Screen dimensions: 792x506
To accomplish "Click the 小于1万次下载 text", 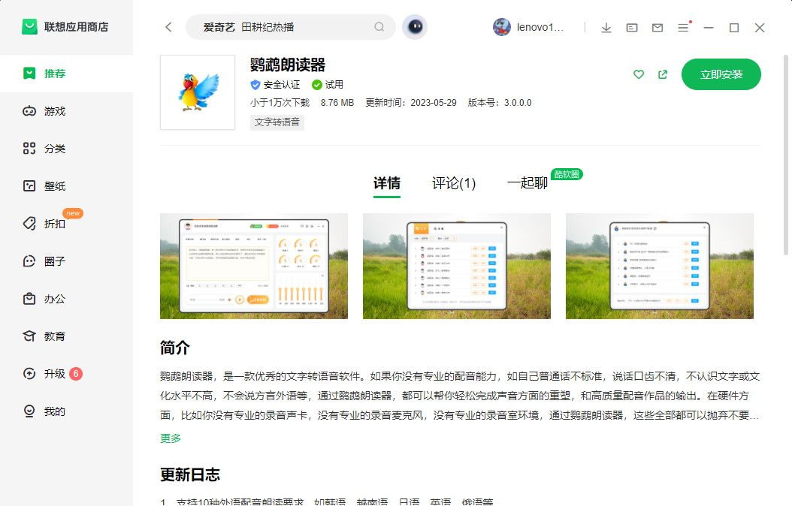I will tap(280, 103).
